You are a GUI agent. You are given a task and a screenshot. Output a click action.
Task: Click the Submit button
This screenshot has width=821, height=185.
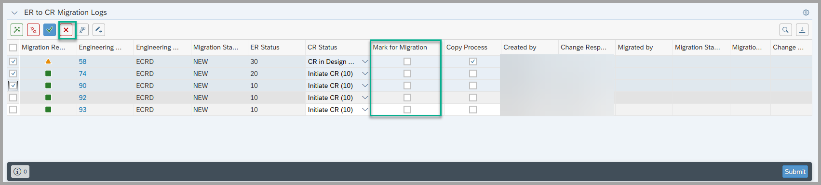[795, 172]
